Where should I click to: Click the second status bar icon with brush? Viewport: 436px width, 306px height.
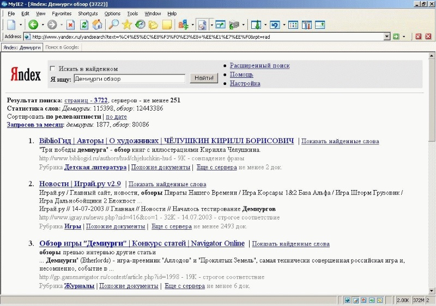pyautogui.click(x=356, y=300)
